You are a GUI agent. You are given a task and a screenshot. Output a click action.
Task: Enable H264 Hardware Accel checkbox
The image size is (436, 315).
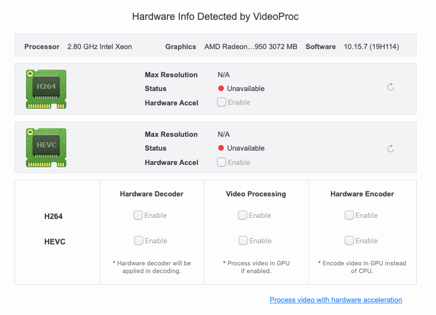pos(222,102)
